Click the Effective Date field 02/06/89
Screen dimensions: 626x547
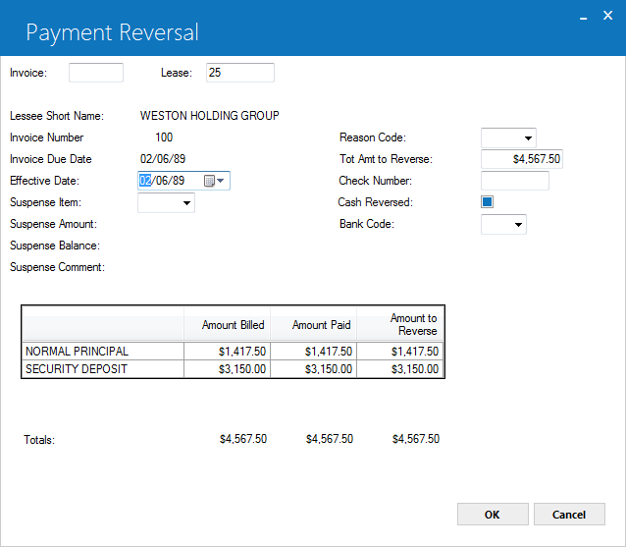pos(183,181)
